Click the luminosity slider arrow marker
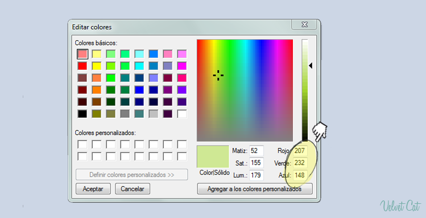The width and height of the screenshot is (426, 218). pos(311,66)
